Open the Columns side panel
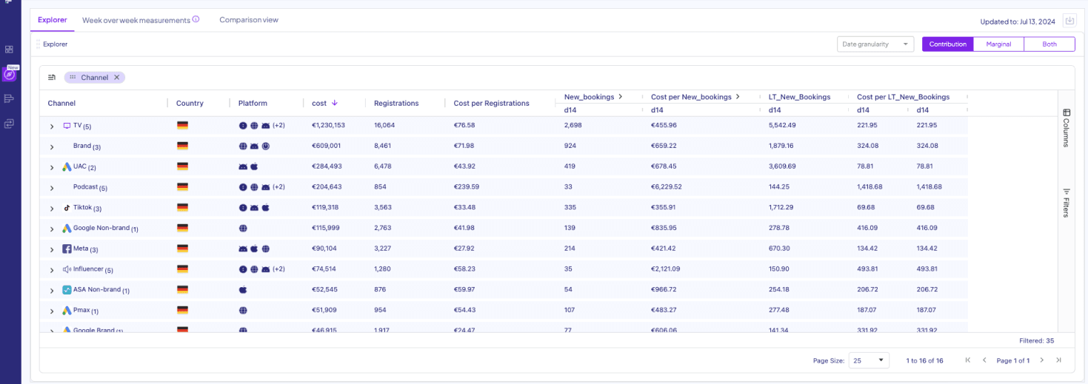This screenshot has height=384, width=1088. [1066, 128]
